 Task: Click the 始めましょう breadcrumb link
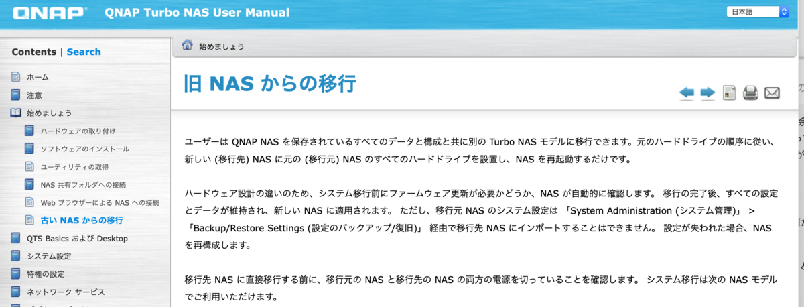pyautogui.click(x=221, y=47)
